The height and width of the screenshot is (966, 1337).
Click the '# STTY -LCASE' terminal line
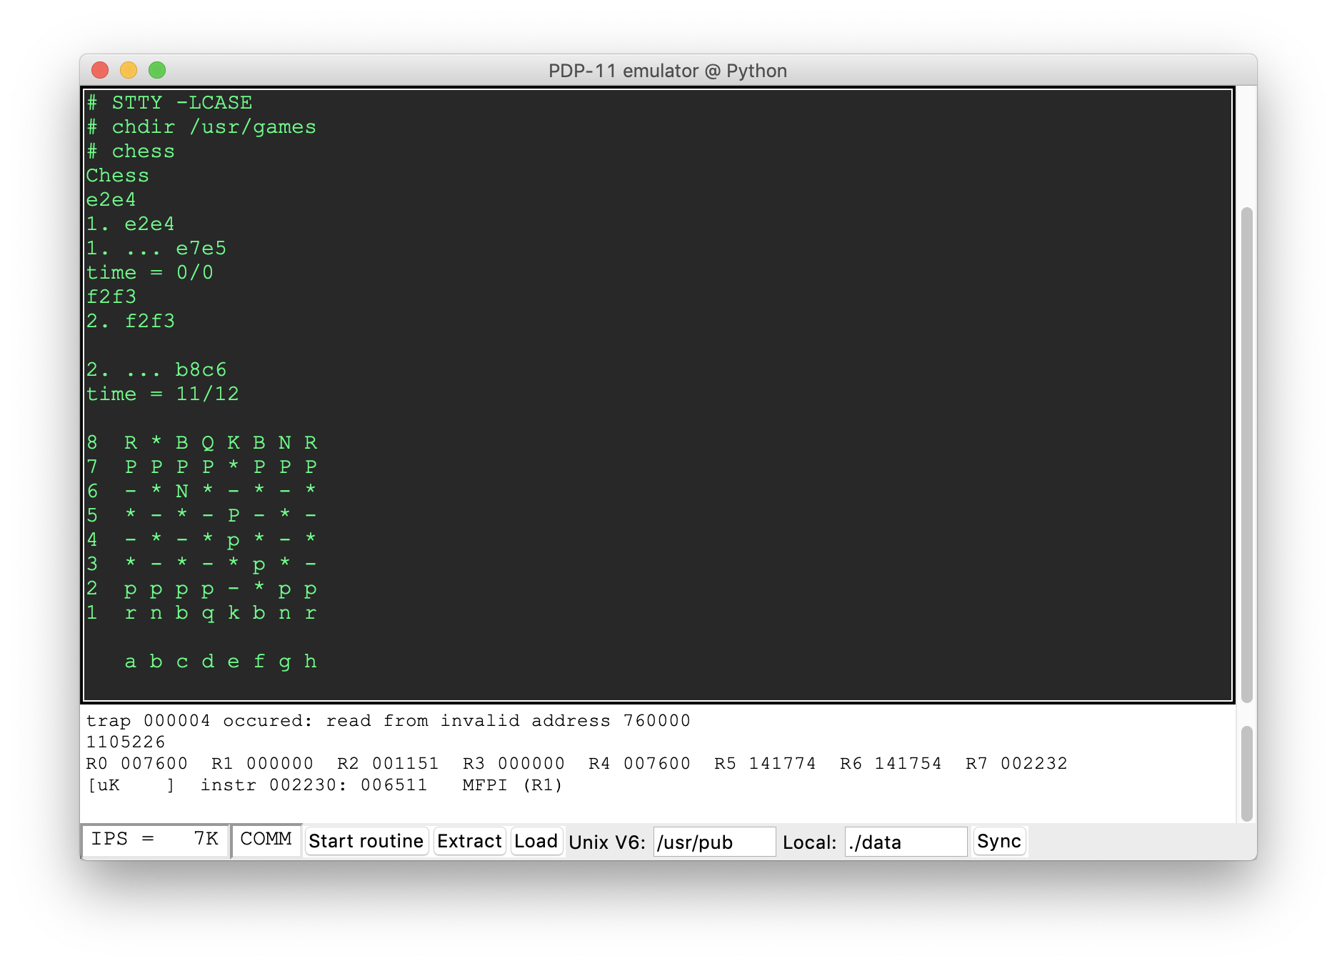click(x=169, y=102)
